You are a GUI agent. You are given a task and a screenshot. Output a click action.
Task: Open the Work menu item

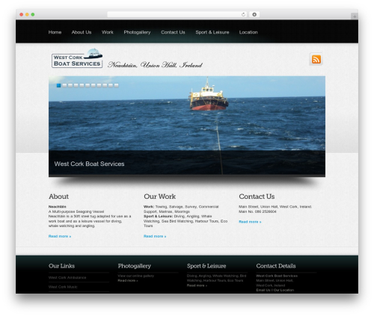click(108, 32)
